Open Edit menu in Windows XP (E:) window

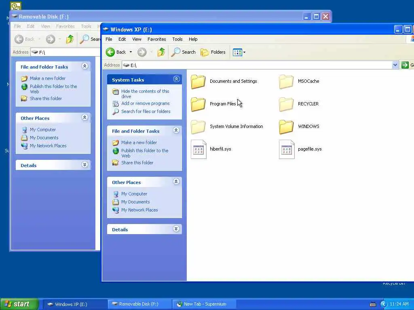click(x=122, y=39)
